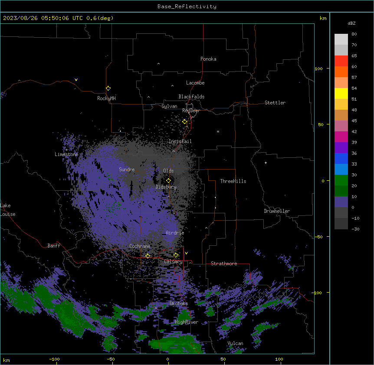374x365 pixels.
Task: Click the yellow diamond marker above the Calgary label
Action: click(x=176, y=255)
